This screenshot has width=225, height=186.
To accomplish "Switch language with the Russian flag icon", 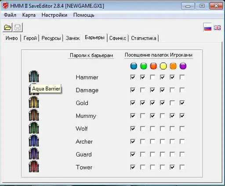I will (208, 27).
